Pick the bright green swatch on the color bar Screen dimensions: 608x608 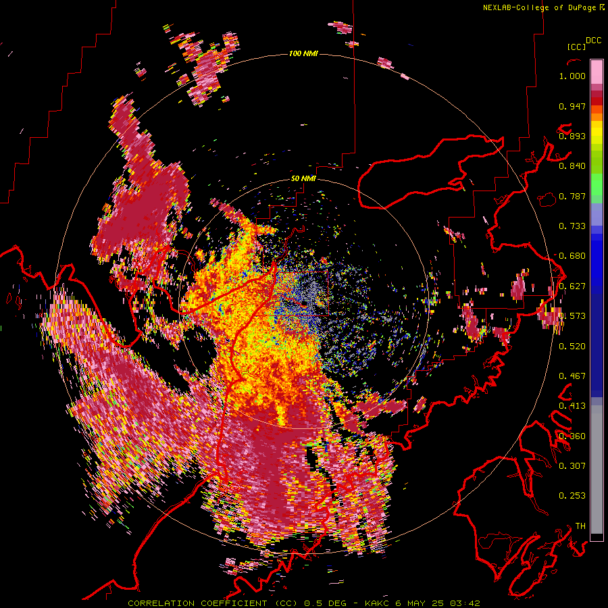tap(597, 184)
